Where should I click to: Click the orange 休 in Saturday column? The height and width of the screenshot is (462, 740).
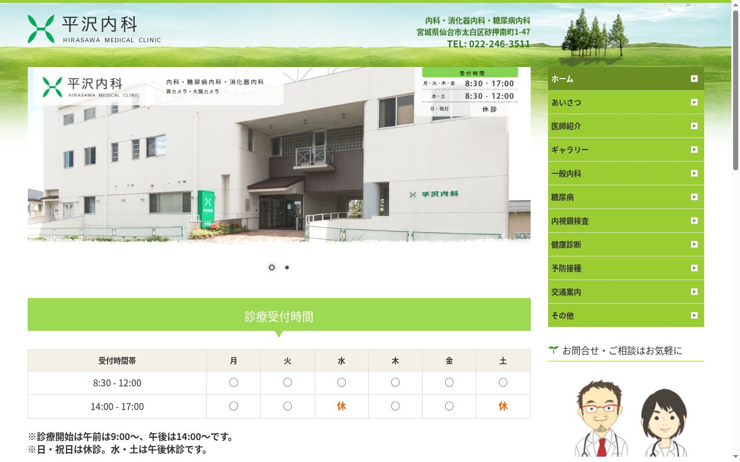click(x=503, y=407)
